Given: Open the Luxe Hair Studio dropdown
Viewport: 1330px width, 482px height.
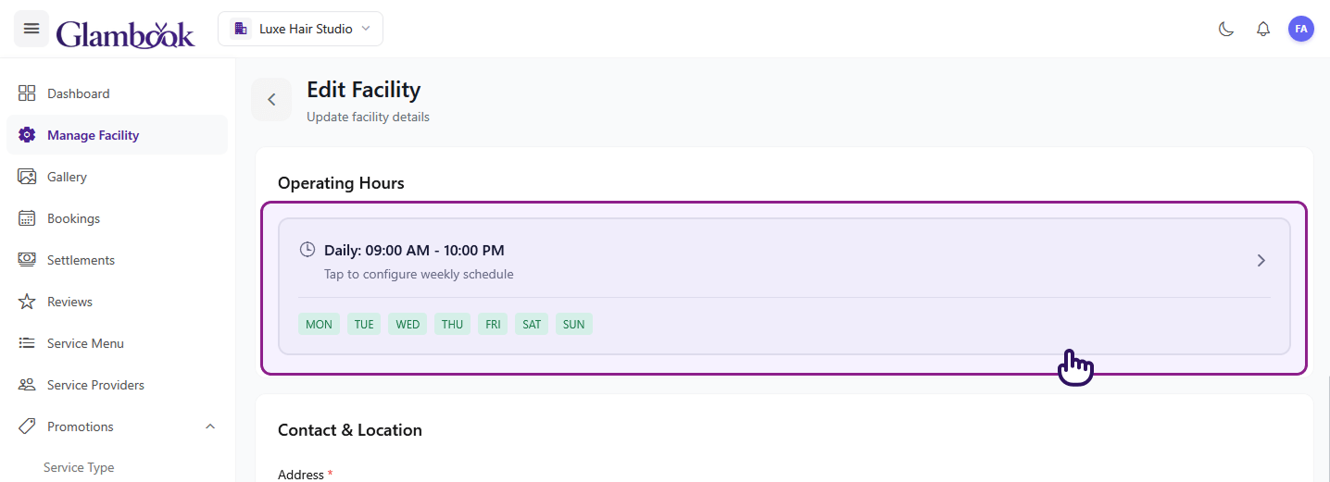Looking at the screenshot, I should coord(300,29).
